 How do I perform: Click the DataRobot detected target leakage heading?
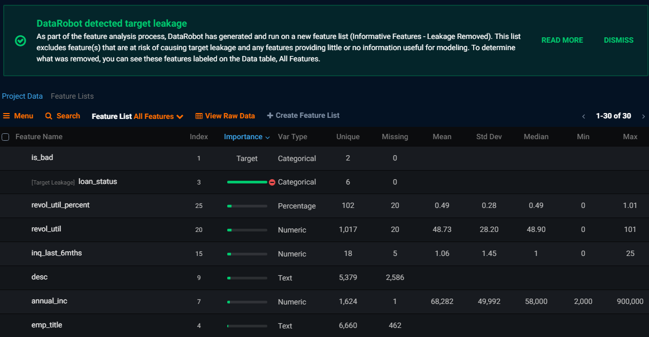pos(112,23)
